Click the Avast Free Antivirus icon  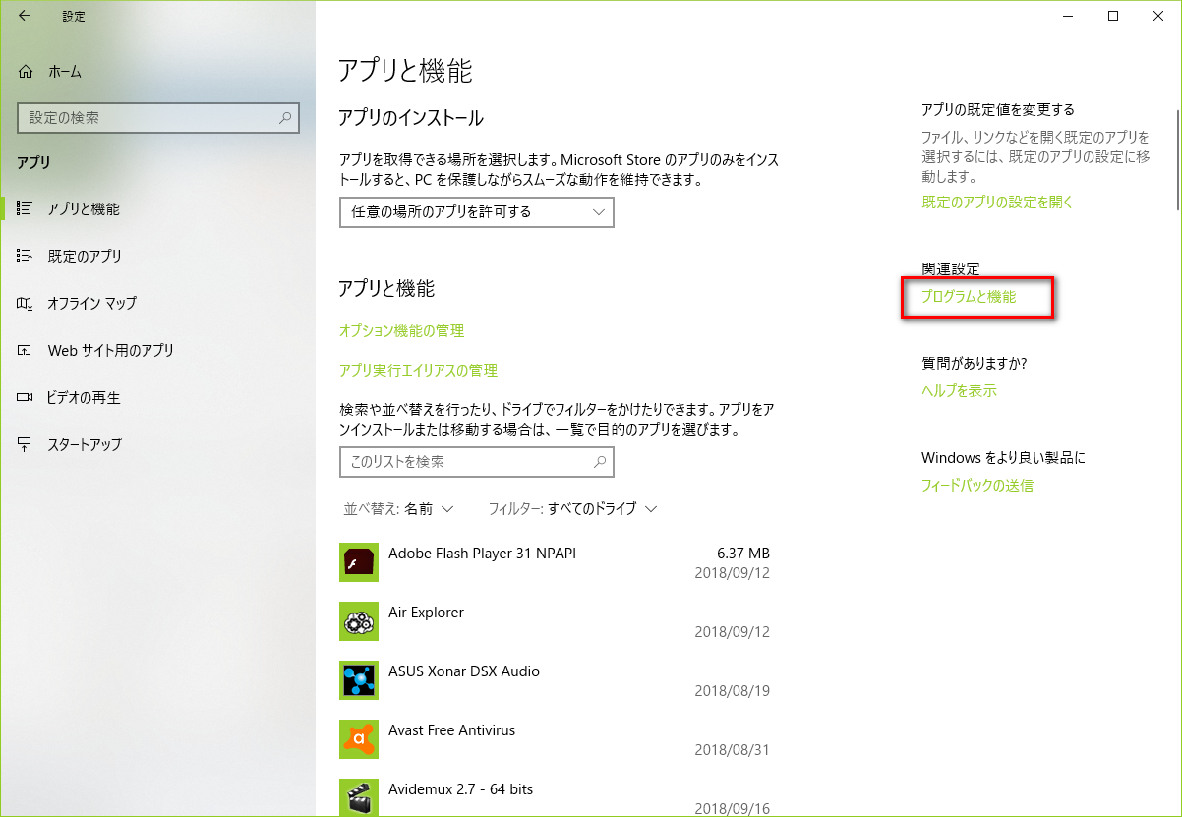[358, 739]
